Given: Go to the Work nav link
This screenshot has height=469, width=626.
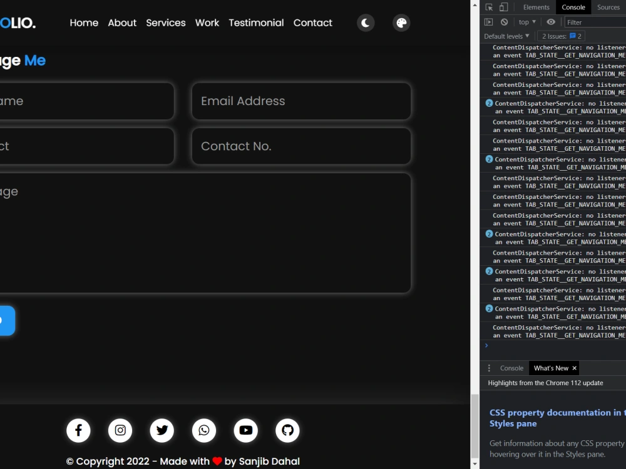Looking at the screenshot, I should 207,23.
